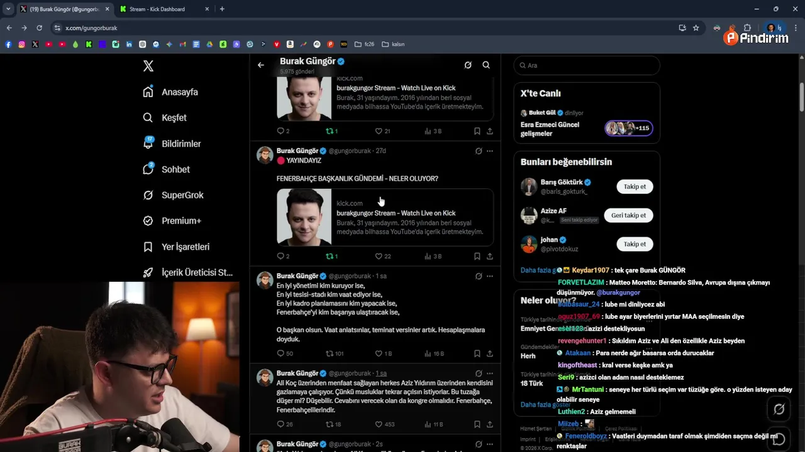Repost the FENERBAHÇE BAŞKANLIK GÜNDEMİ post
Image resolution: width=805 pixels, height=452 pixels.
(x=331, y=256)
